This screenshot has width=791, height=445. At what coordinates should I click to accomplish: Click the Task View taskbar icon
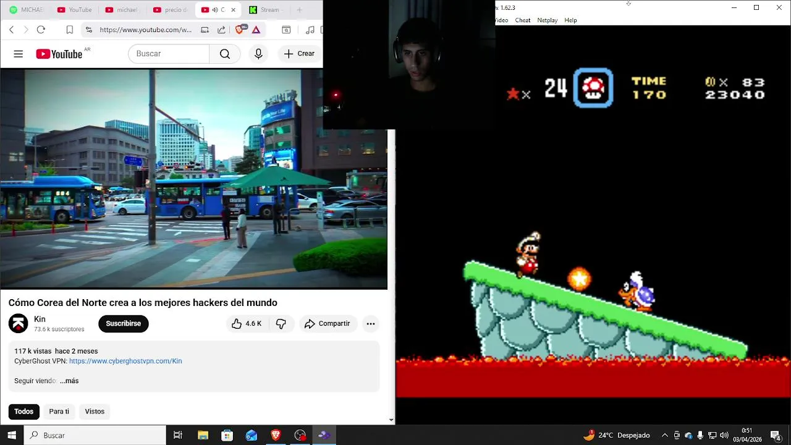177,435
